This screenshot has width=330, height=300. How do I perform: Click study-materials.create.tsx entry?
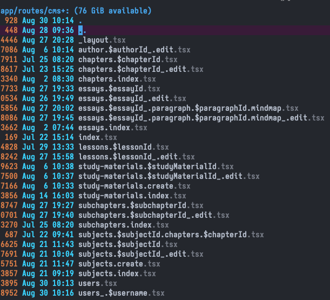click(134, 186)
